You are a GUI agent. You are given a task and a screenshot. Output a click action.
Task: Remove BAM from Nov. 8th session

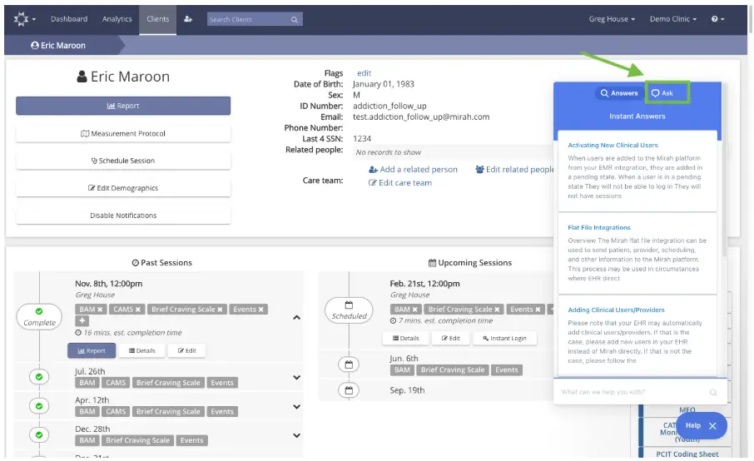click(100, 310)
